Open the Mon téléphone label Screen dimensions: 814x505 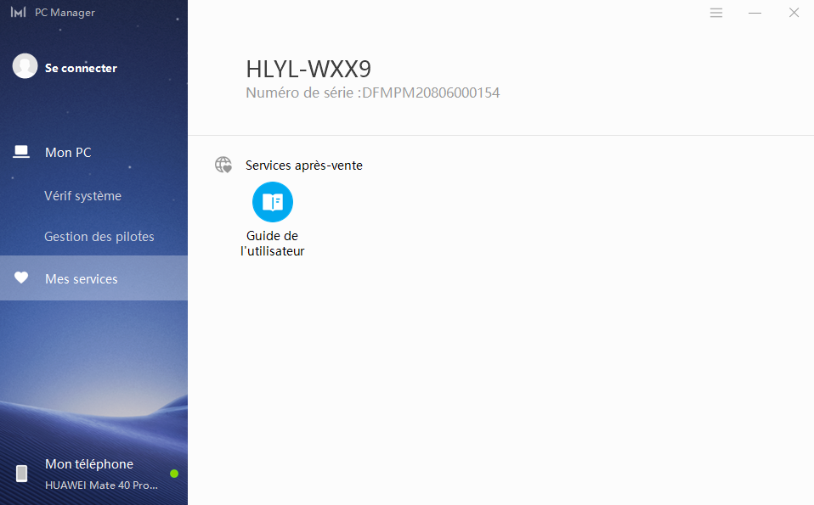point(89,464)
